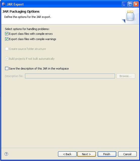140x161 pixels.
Task: Close the JAR Export window via the red X
Action: [x=136, y=4]
